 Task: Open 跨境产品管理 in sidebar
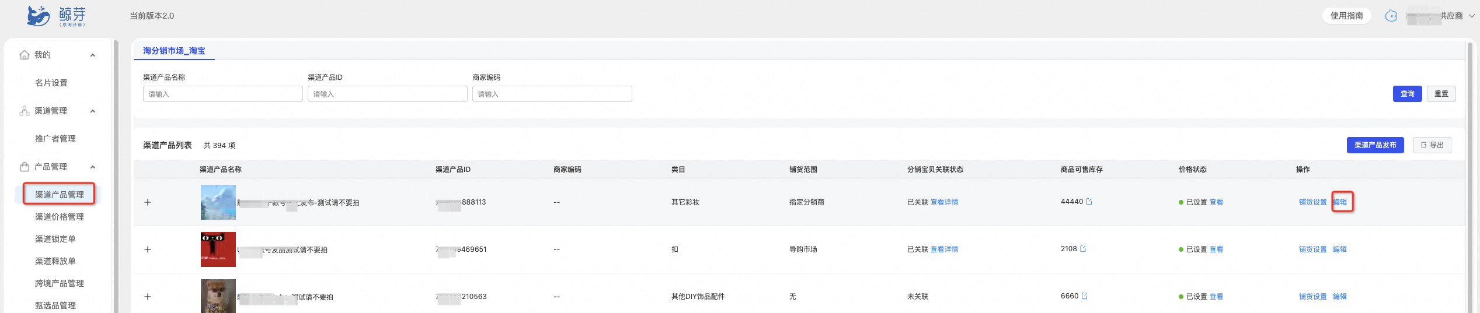click(x=60, y=283)
